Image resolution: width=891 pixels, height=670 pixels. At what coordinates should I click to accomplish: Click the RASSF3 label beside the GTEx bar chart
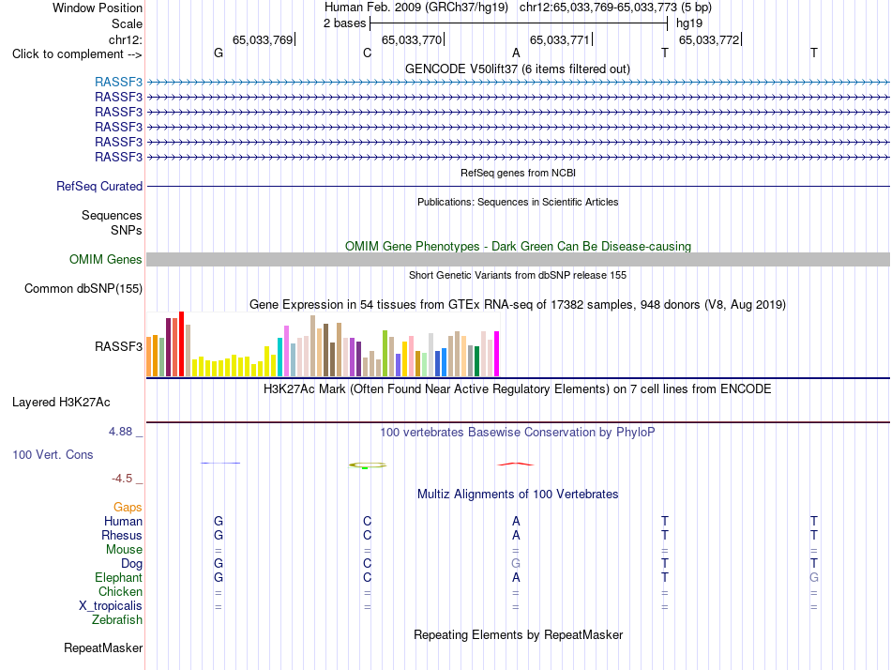[x=118, y=346]
